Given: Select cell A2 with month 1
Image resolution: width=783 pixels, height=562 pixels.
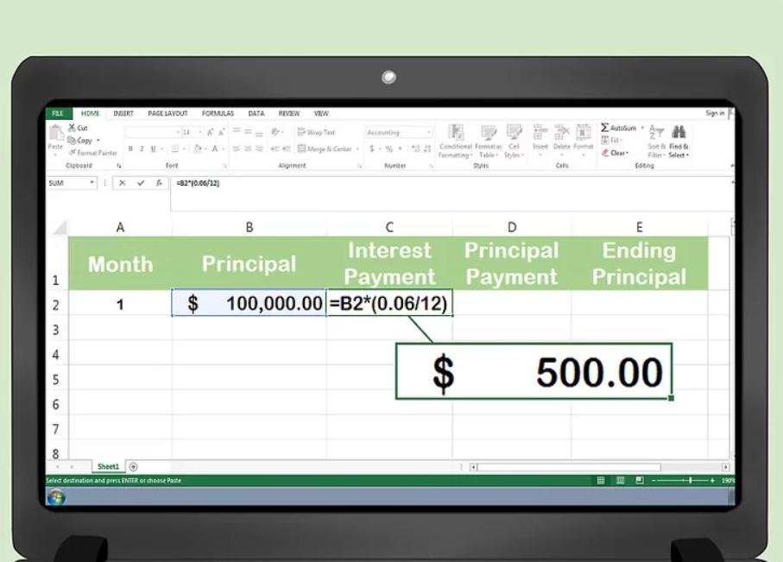Looking at the screenshot, I should [120, 303].
